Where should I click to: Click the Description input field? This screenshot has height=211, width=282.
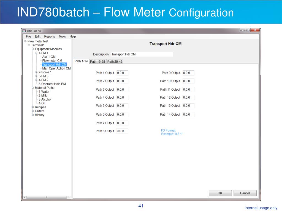142,54
